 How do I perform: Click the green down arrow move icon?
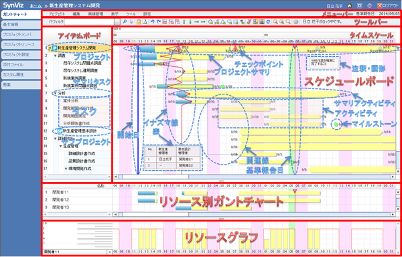pyautogui.click(x=190, y=22)
